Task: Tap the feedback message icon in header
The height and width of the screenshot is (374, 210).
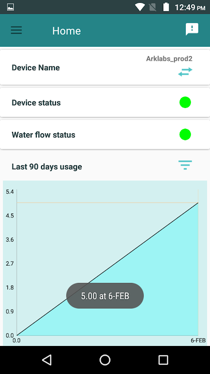Action: [x=192, y=29]
